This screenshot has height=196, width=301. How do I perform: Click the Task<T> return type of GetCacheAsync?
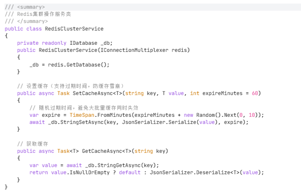tap(68, 151)
